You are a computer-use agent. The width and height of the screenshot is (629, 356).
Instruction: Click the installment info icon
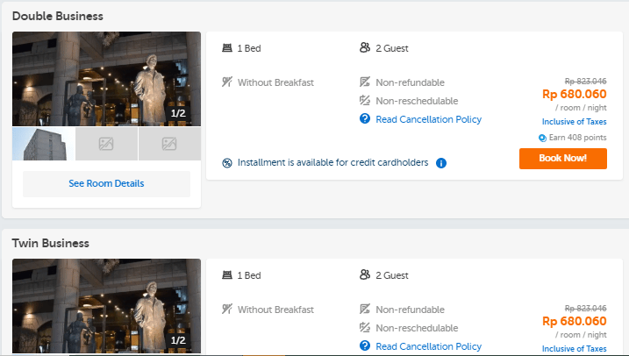[441, 163]
